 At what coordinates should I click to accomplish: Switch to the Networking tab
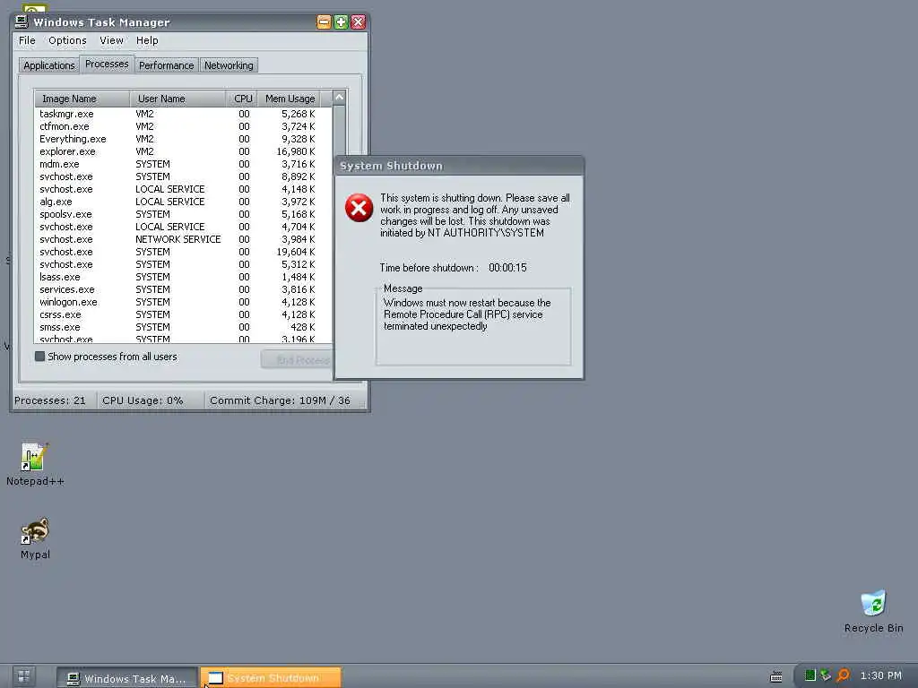pos(229,64)
